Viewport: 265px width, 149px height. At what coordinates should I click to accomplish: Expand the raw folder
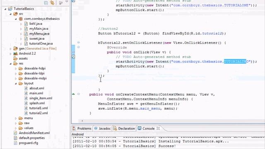tap(16, 123)
